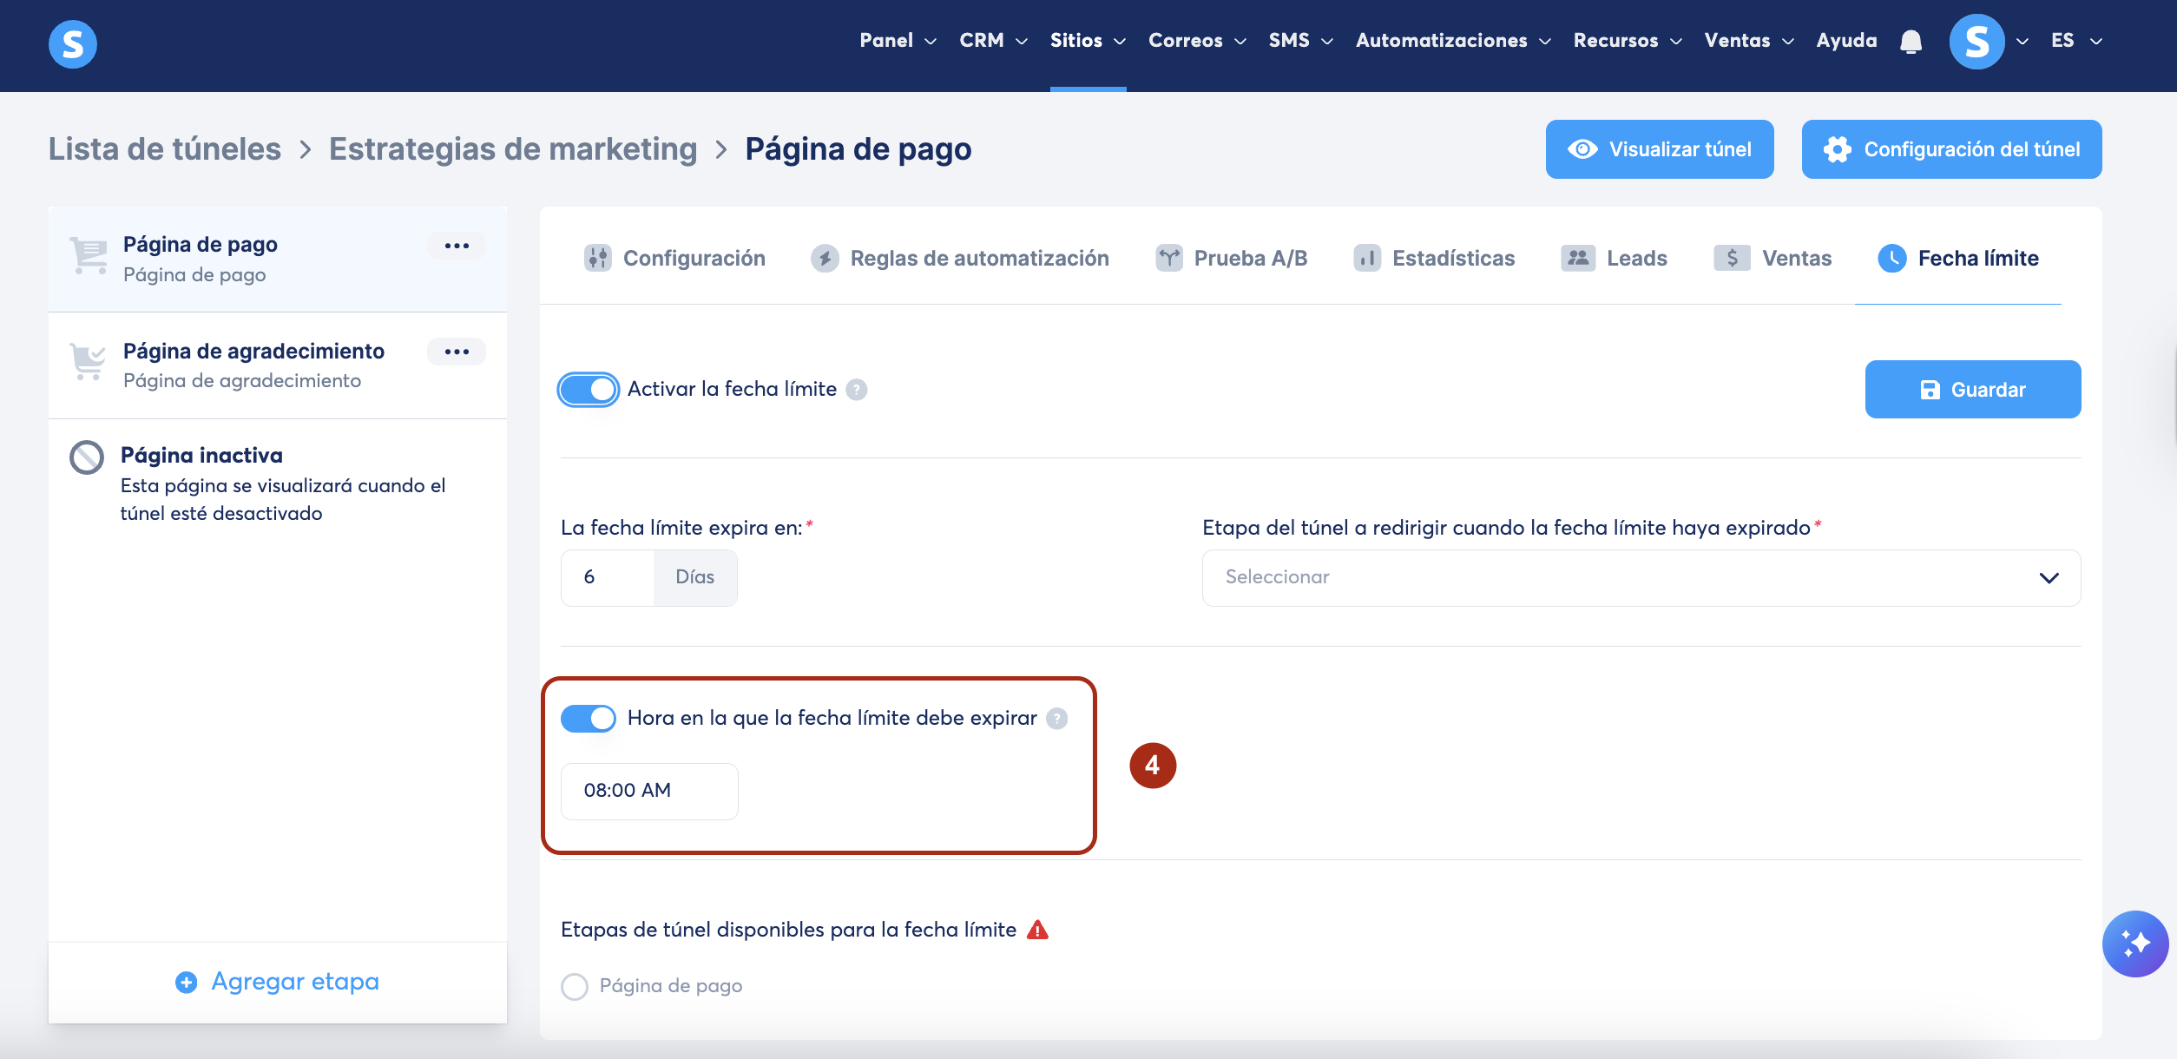
Task: Expand the Automatizaciones menu
Action: (1453, 41)
